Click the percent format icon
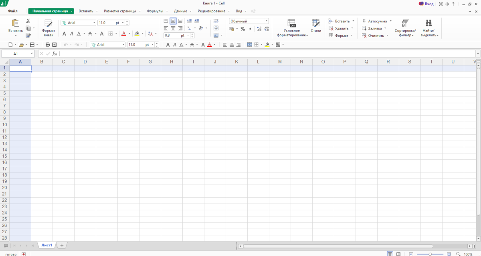The height and width of the screenshot is (256, 481). [243, 29]
